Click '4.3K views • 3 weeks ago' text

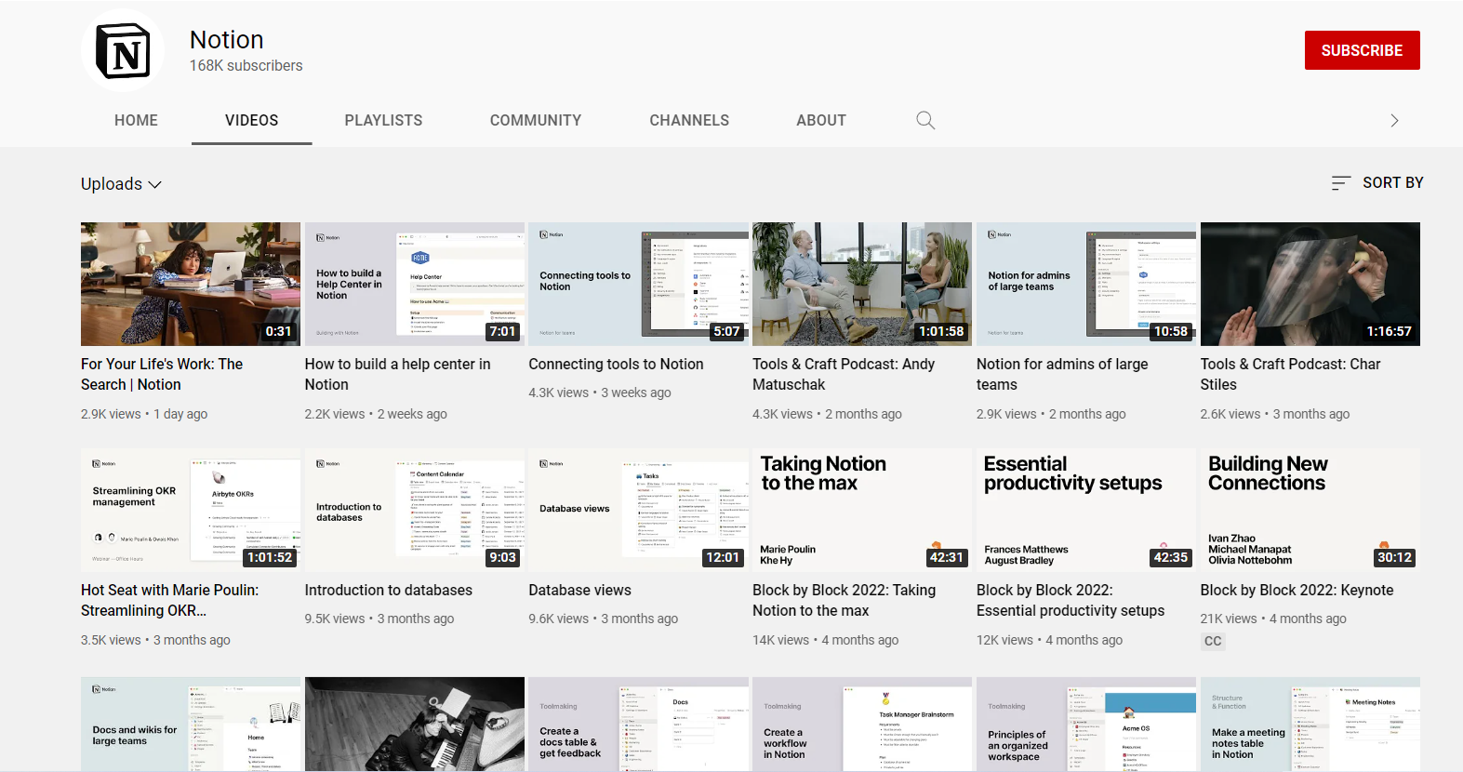600,393
